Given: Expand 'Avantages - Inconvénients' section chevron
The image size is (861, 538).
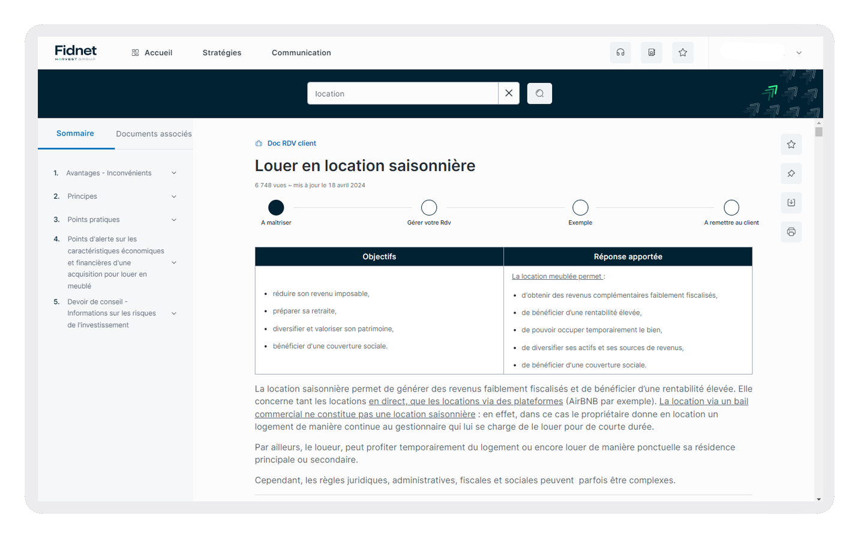Looking at the screenshot, I should [174, 173].
